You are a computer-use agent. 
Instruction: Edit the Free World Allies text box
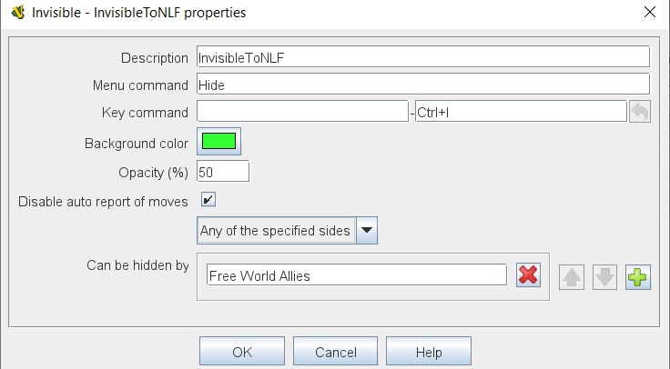(x=356, y=275)
